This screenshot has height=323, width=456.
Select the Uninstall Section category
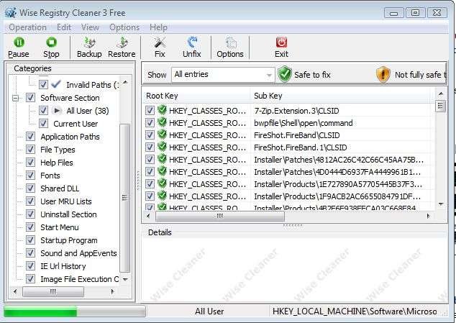(x=68, y=214)
